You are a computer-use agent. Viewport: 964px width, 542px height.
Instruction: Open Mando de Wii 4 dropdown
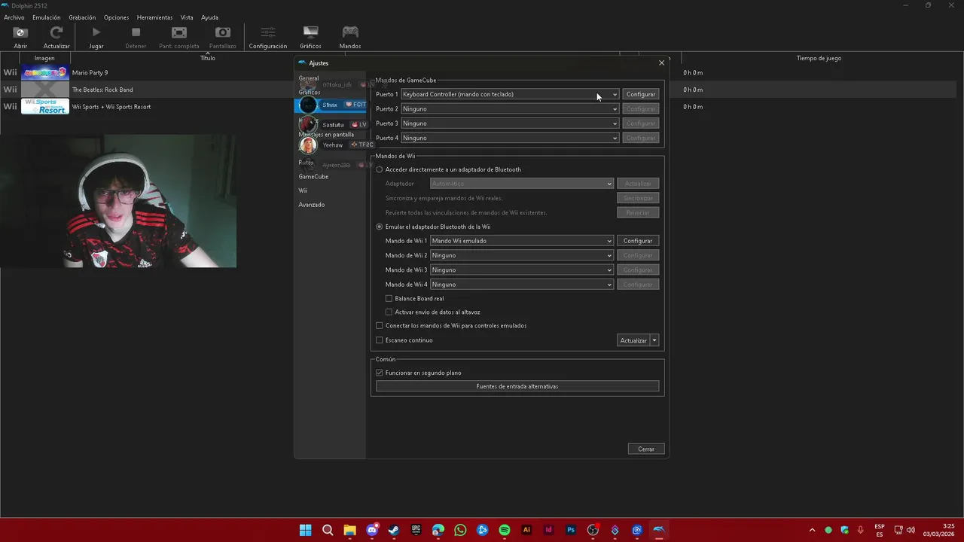[x=522, y=285]
